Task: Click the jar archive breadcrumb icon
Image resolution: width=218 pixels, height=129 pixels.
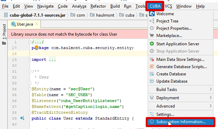Action: coord(6,15)
